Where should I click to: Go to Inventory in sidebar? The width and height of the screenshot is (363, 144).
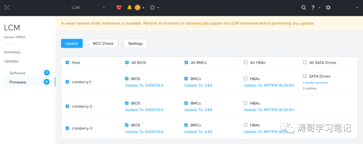click(x=12, y=52)
